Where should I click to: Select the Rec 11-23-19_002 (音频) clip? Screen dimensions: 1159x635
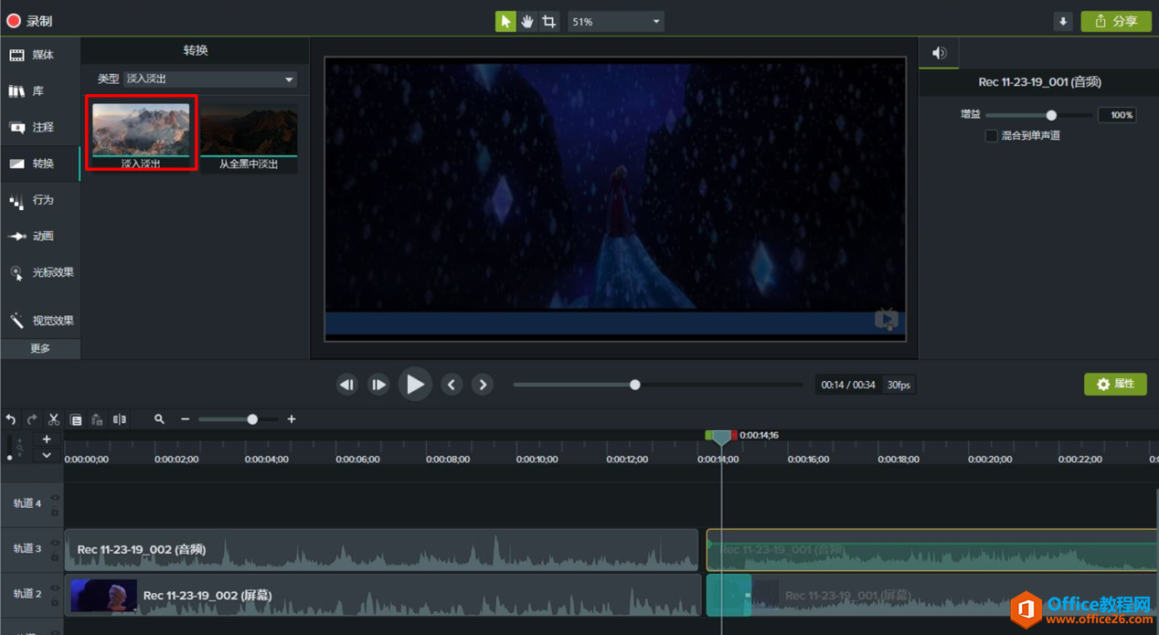(381, 550)
